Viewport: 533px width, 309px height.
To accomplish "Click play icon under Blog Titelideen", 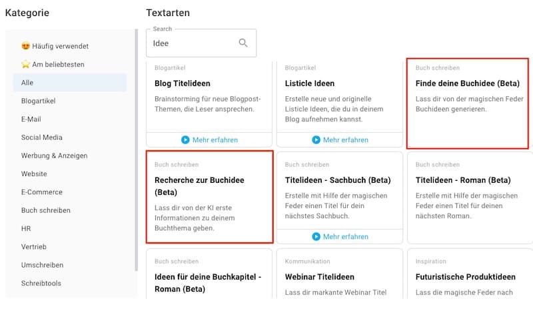I will point(185,140).
